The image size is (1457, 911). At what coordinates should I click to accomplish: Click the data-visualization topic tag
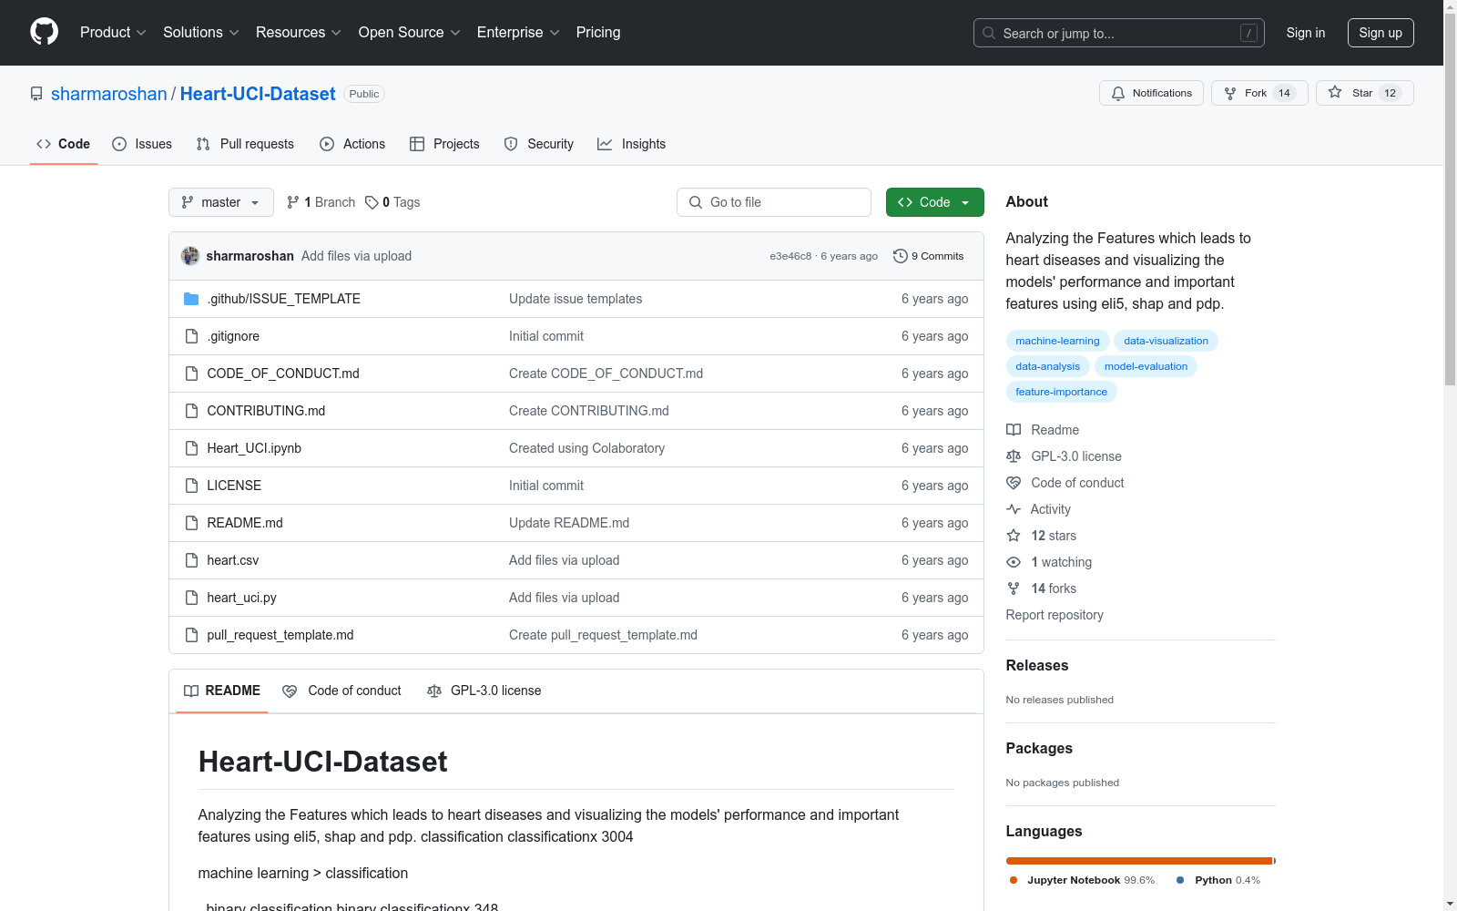pyautogui.click(x=1166, y=341)
